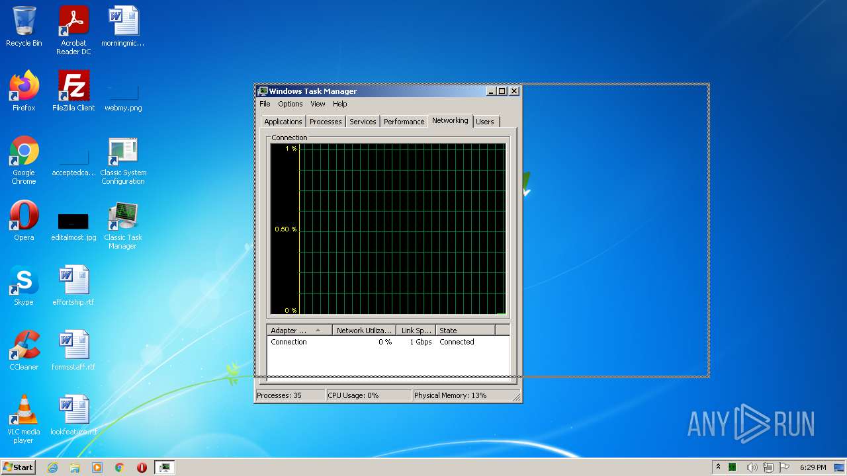Sort by Adapter Name column header
847x476 pixels.
[x=300, y=330]
